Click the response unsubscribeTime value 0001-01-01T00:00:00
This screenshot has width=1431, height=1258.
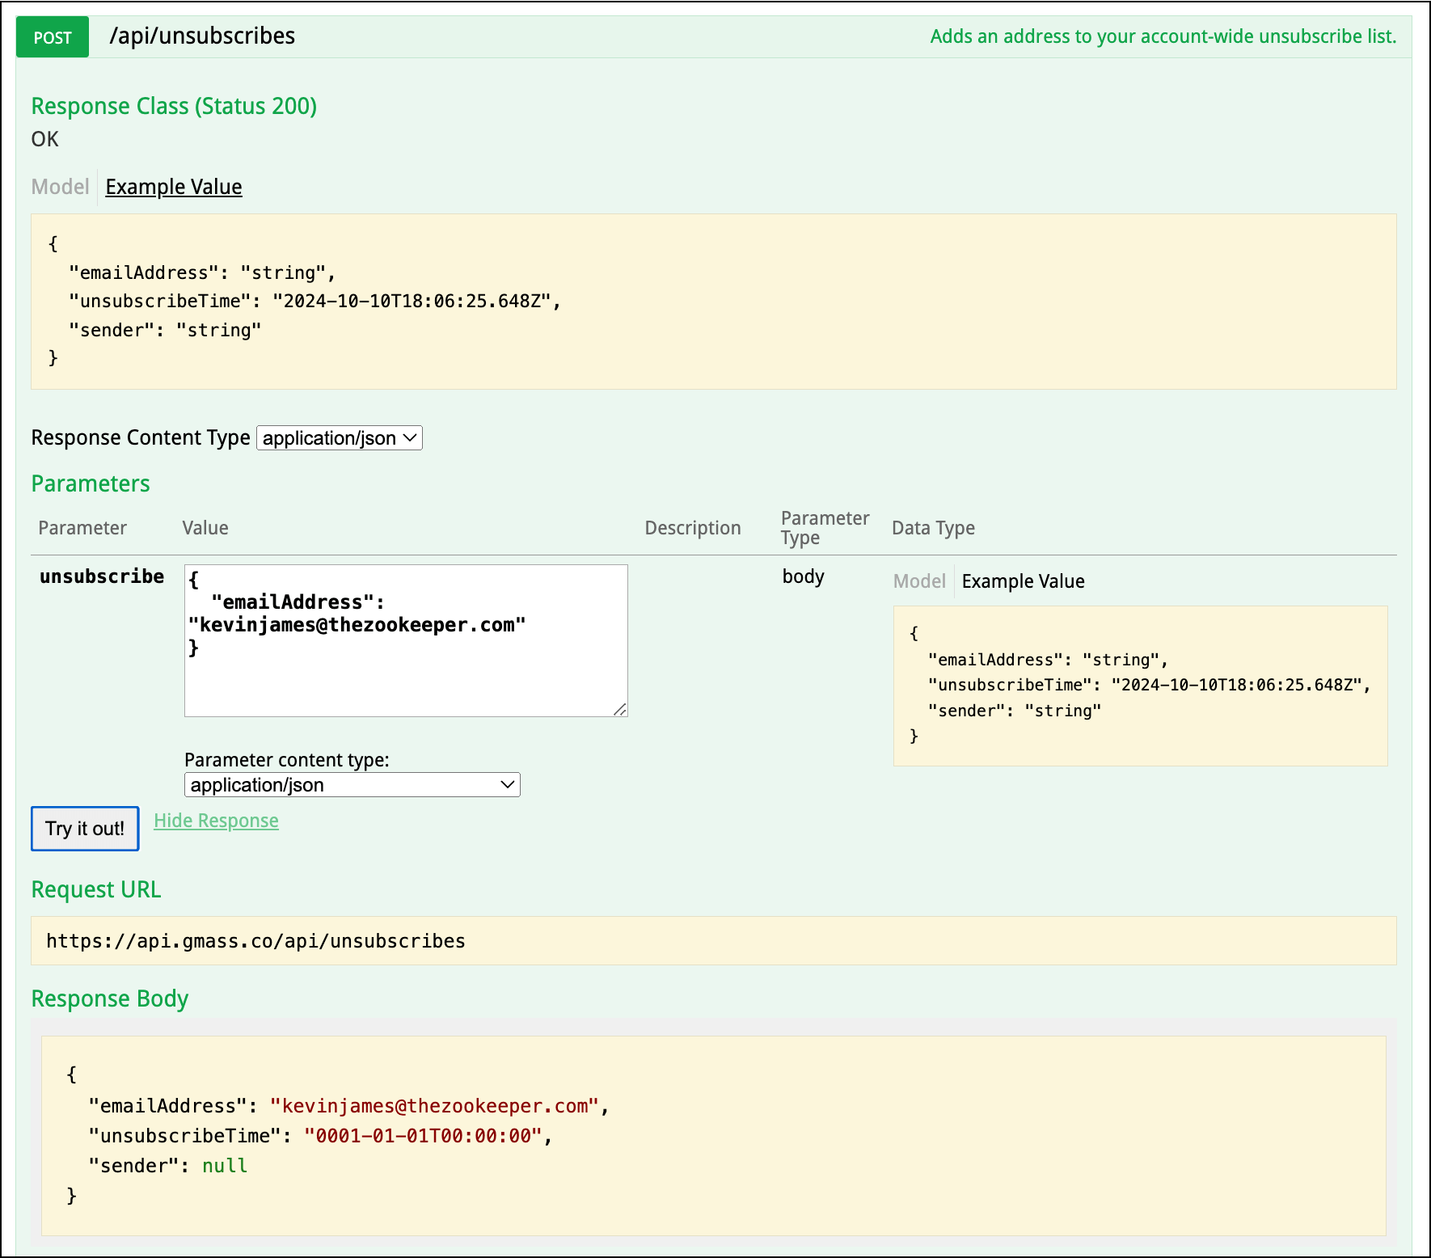click(423, 1136)
